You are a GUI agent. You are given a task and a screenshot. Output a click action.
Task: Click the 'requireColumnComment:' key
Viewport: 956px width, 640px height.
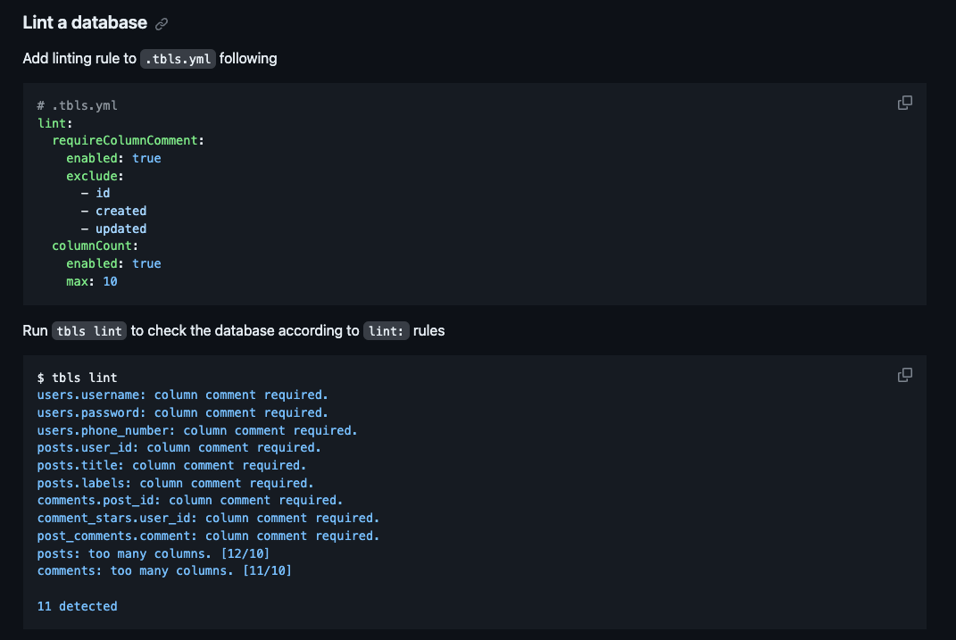(128, 141)
